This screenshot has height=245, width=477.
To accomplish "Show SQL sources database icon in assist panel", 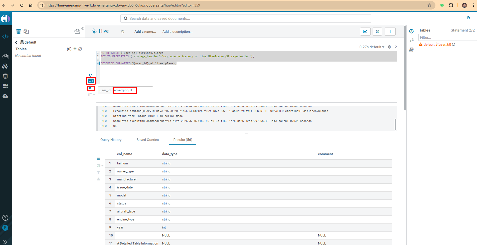I will tap(19, 31).
